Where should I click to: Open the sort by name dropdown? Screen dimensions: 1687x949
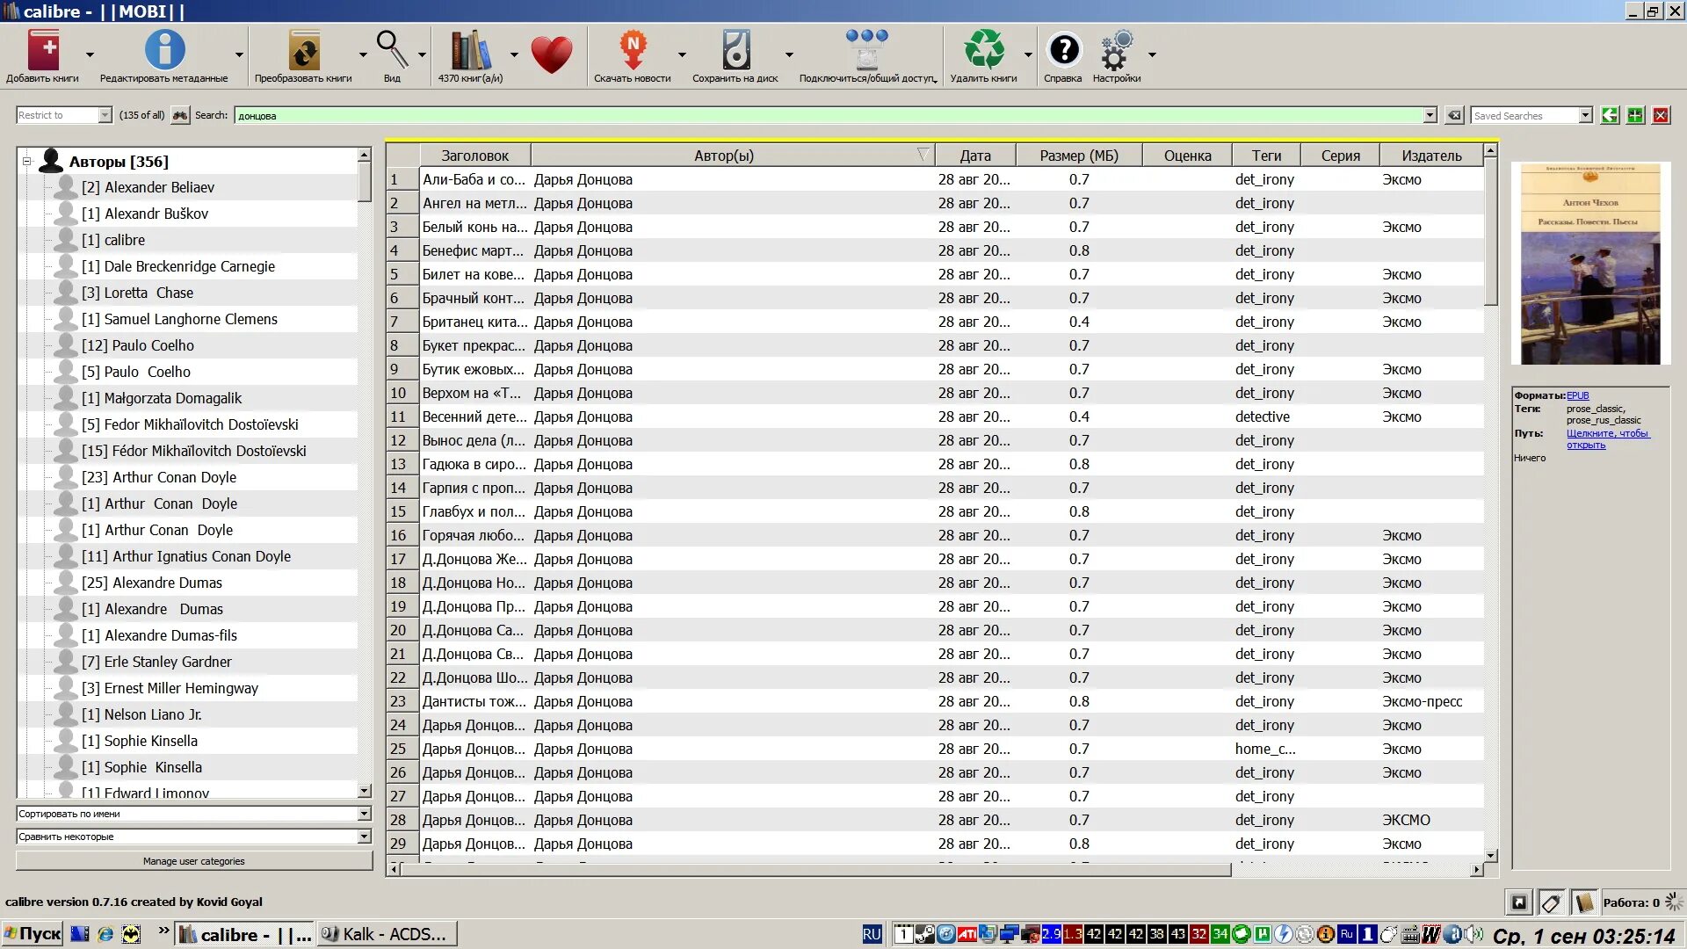193,814
